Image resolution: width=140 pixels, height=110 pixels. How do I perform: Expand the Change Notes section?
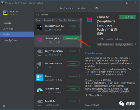pyautogui.click(x=95, y=95)
